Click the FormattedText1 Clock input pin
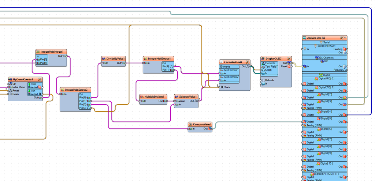This screenshot has width=375, height=181. tap(219, 87)
